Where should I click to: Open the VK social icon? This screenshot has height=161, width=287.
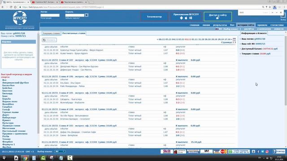click(x=253, y=152)
